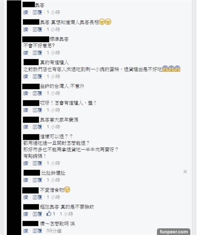The height and width of the screenshot is (235, 197).
Task: Reply to 比扯鈴還扯 comment
Action: [x=37, y=180]
